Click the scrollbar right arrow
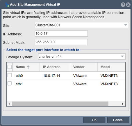 [x=123, y=104]
